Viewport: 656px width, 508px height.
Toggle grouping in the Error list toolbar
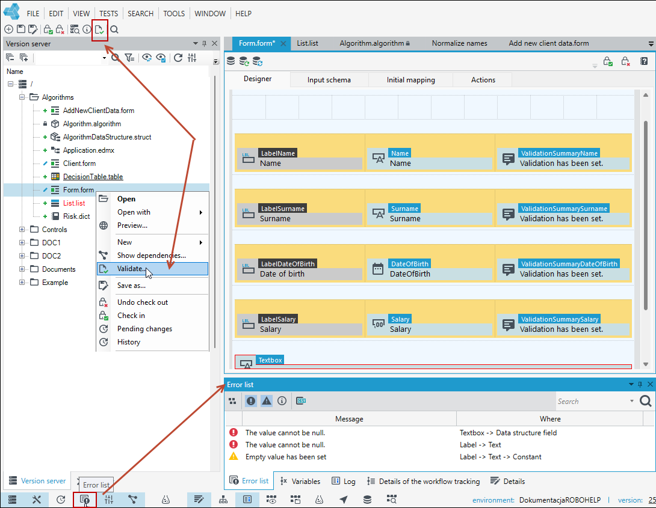coord(233,401)
